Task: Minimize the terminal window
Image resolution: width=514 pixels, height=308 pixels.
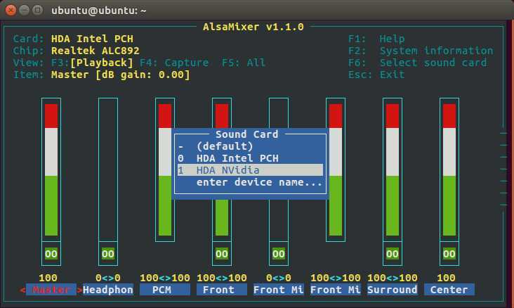Action: pos(25,10)
